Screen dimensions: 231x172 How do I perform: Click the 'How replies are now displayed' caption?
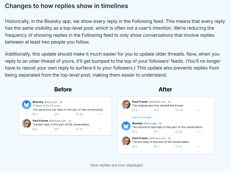(x=117, y=165)
